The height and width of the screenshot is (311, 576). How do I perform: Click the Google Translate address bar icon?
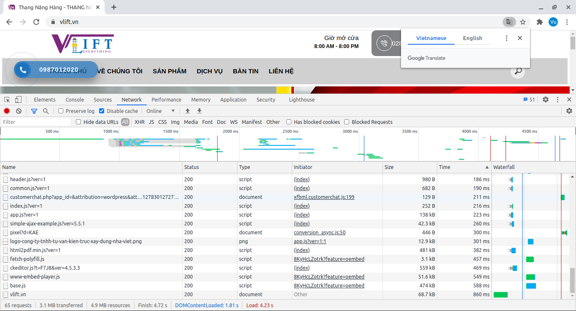[509, 22]
